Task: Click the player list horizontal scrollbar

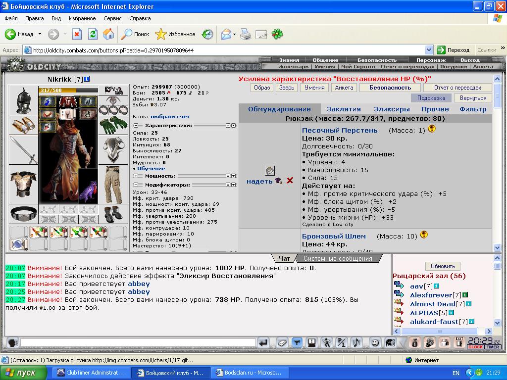Action: point(443,331)
